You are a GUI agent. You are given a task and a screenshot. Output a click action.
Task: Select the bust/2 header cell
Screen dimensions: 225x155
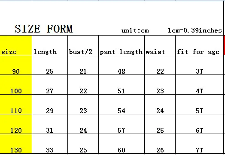pos(83,45)
